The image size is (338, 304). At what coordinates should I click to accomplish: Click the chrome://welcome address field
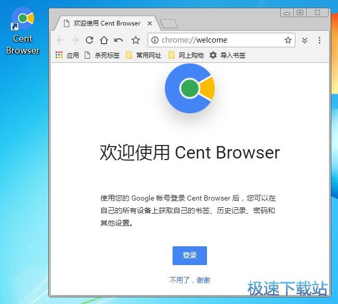point(221,40)
